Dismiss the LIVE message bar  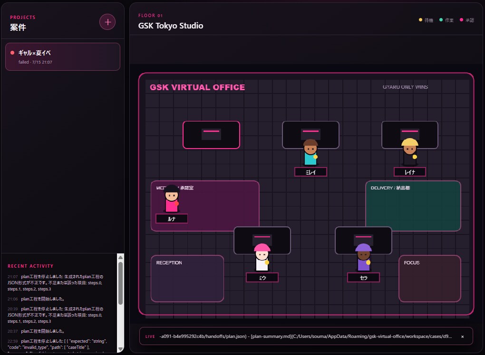pyautogui.click(x=463, y=336)
